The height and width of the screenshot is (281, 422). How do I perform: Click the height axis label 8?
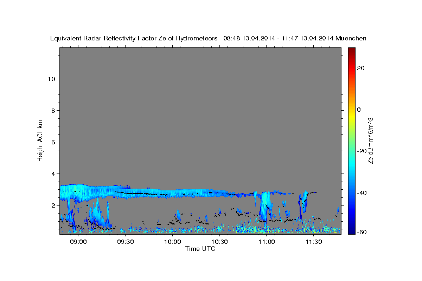[53, 110]
